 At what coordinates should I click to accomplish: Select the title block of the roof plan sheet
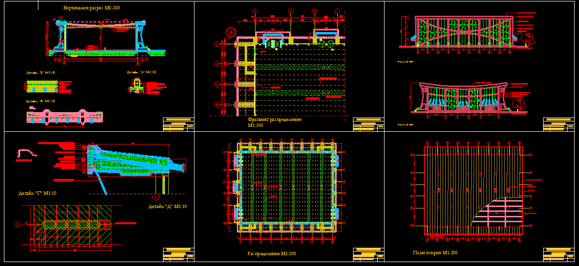[x=558, y=254]
